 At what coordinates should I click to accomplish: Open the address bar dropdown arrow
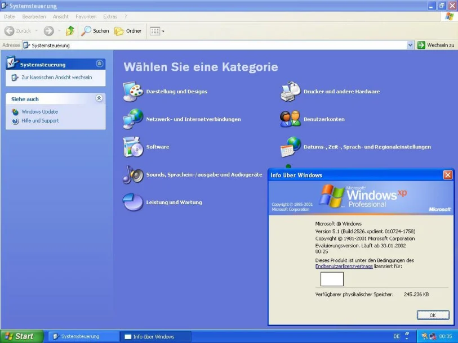pyautogui.click(x=410, y=45)
